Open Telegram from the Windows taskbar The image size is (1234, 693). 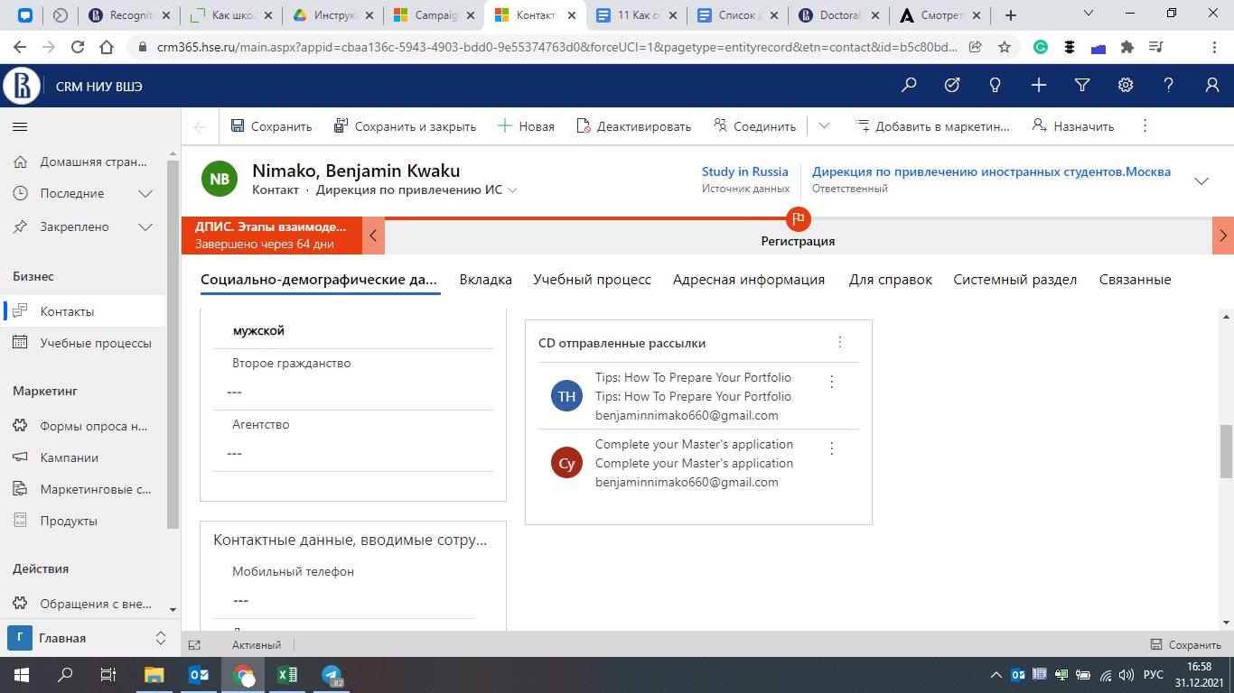click(x=332, y=675)
